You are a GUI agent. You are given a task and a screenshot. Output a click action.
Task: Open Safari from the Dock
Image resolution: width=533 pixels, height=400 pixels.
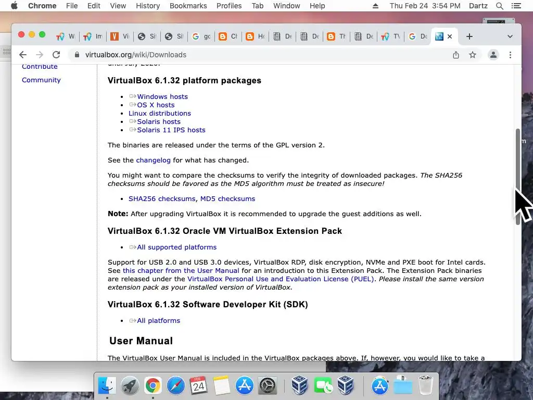[x=176, y=386]
